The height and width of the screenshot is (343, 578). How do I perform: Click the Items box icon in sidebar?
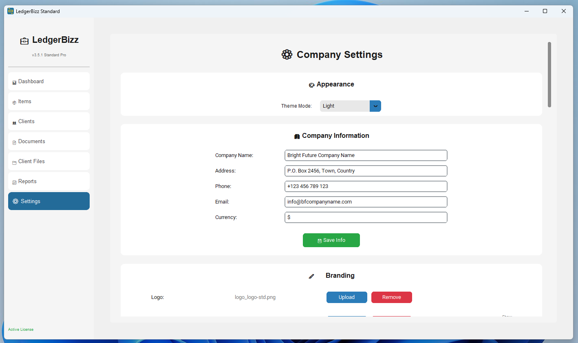(x=14, y=102)
